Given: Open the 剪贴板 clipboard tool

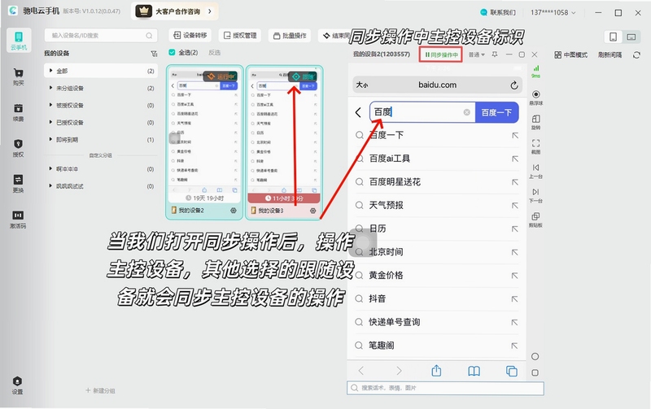Looking at the screenshot, I should click(x=536, y=220).
